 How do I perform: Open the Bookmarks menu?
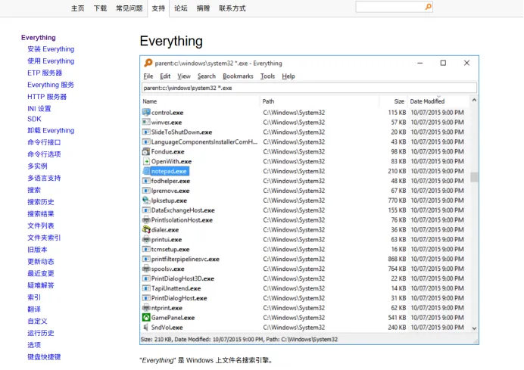point(238,76)
